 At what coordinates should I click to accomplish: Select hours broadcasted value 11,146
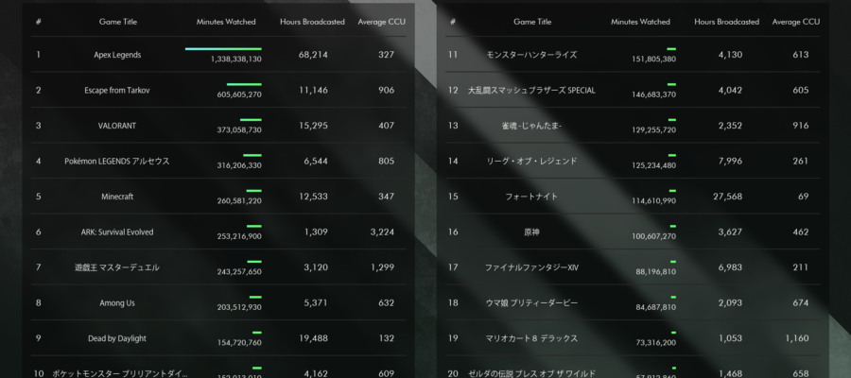(x=313, y=91)
